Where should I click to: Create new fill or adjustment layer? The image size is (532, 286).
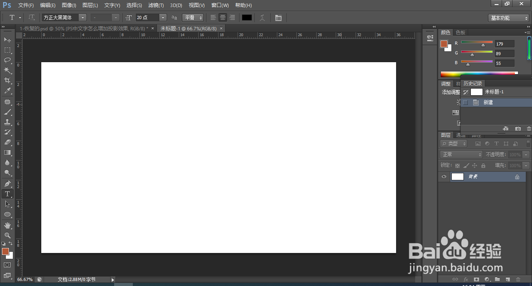pos(487,279)
